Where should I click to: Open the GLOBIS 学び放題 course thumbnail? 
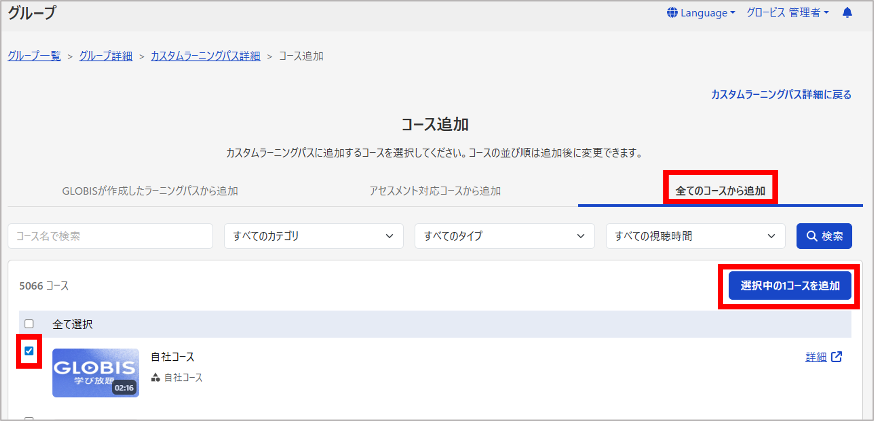(96, 372)
